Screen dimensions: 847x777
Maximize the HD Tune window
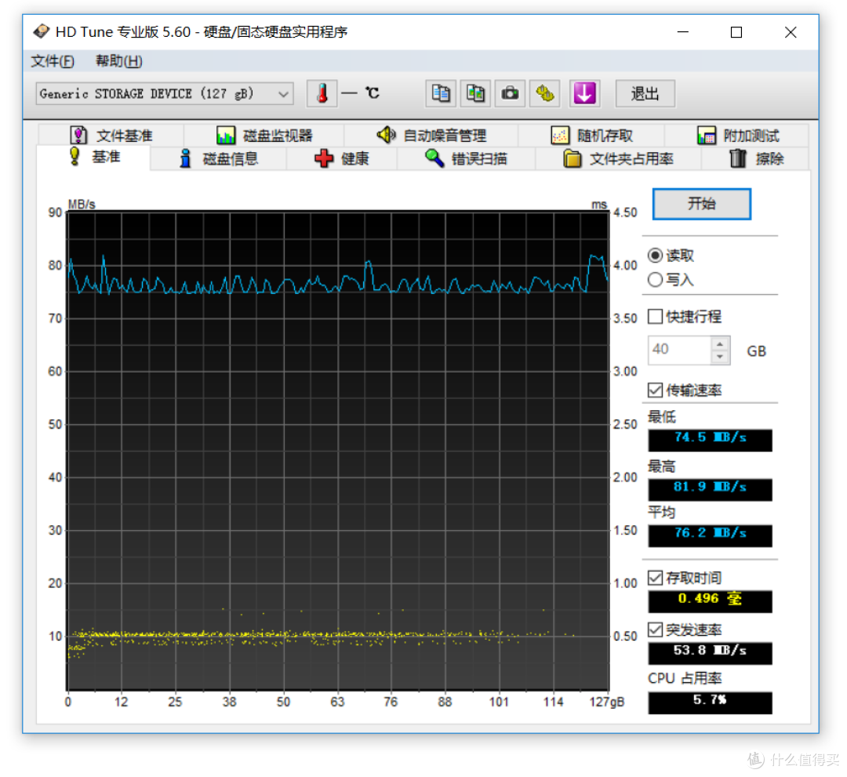point(736,32)
